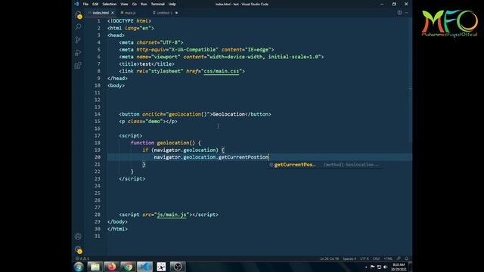Change the UTF-8 encoding in status bar

coord(365,258)
